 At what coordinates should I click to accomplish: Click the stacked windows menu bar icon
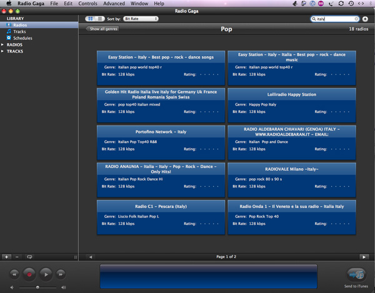click(x=304, y=3)
